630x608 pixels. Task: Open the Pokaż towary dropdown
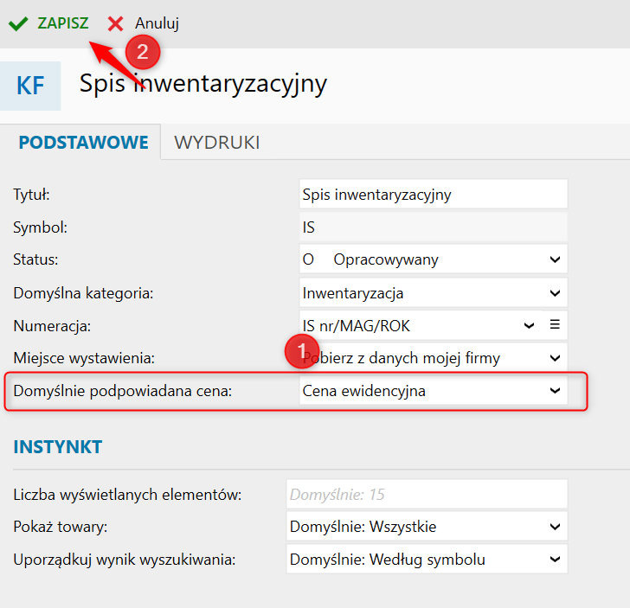(x=427, y=527)
